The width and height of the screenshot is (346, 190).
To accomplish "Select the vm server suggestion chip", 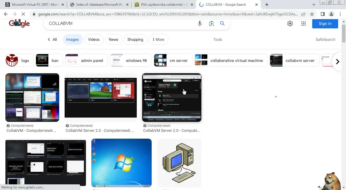I will click(x=173, y=61).
